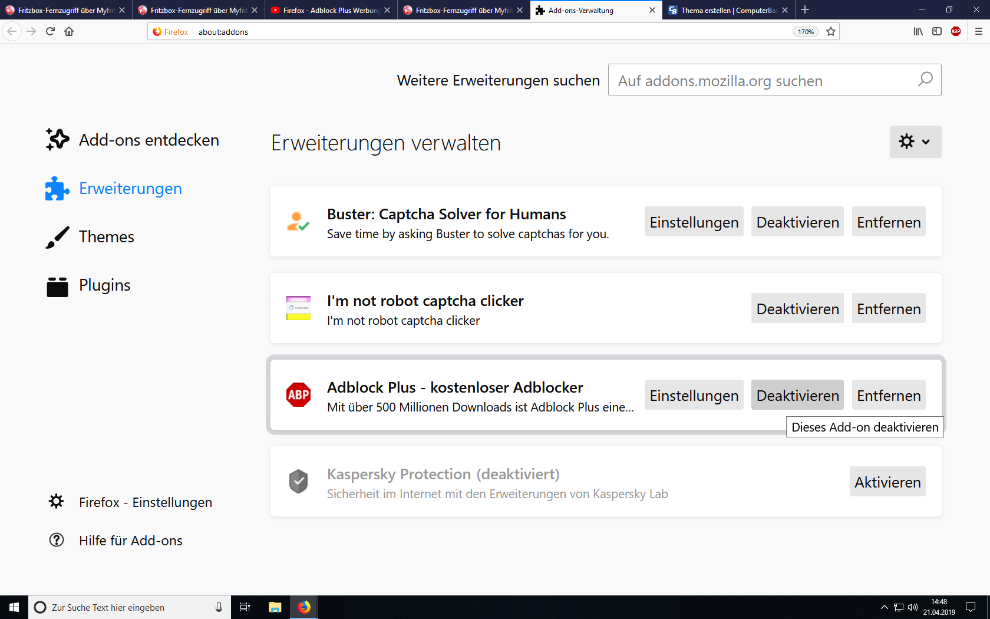Open the gear tools dropdown for extensions
990x619 pixels.
click(915, 141)
